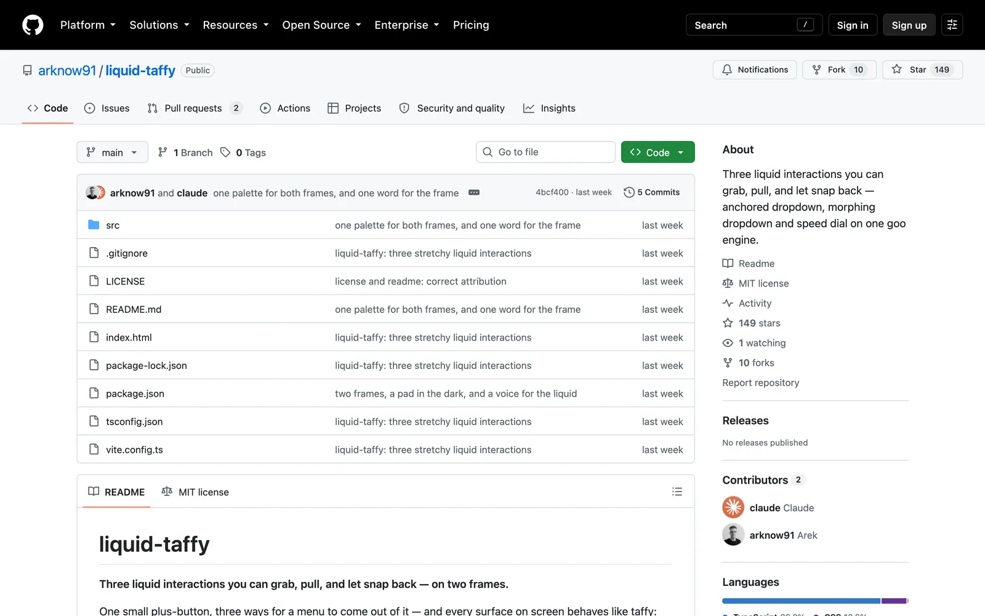Click the Sign up button
The width and height of the screenshot is (985, 616).
point(909,25)
